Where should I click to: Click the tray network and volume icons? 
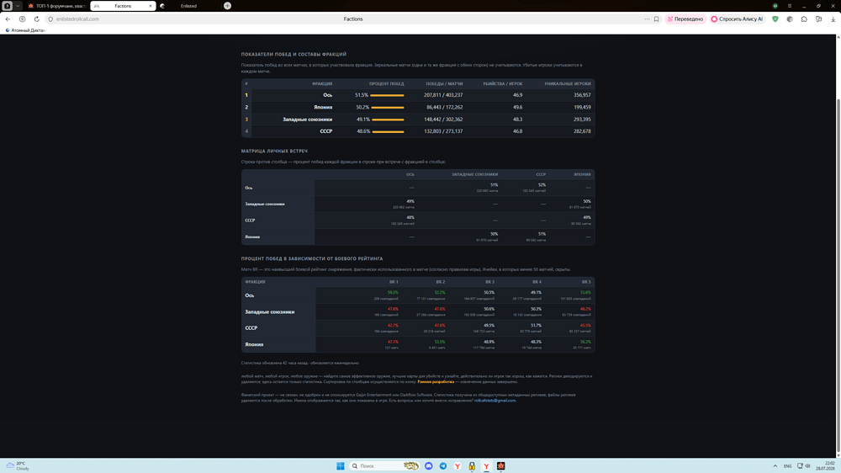click(x=803, y=466)
